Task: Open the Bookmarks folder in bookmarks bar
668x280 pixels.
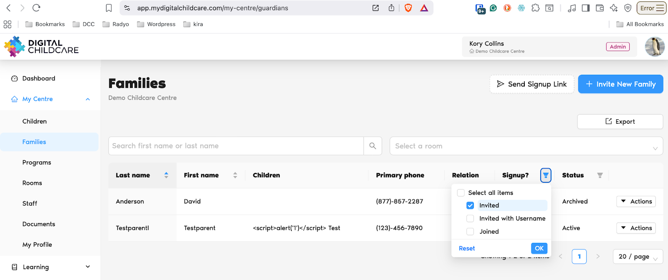Action: 45,24
